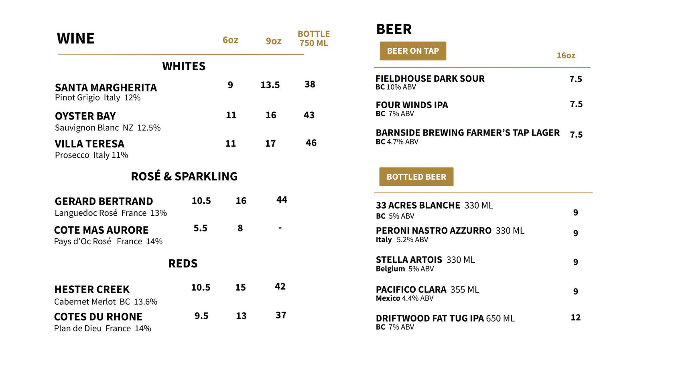Image resolution: width=674 pixels, height=379 pixels.
Task: Select Villa Teresa Prosecco heading
Action: click(89, 144)
